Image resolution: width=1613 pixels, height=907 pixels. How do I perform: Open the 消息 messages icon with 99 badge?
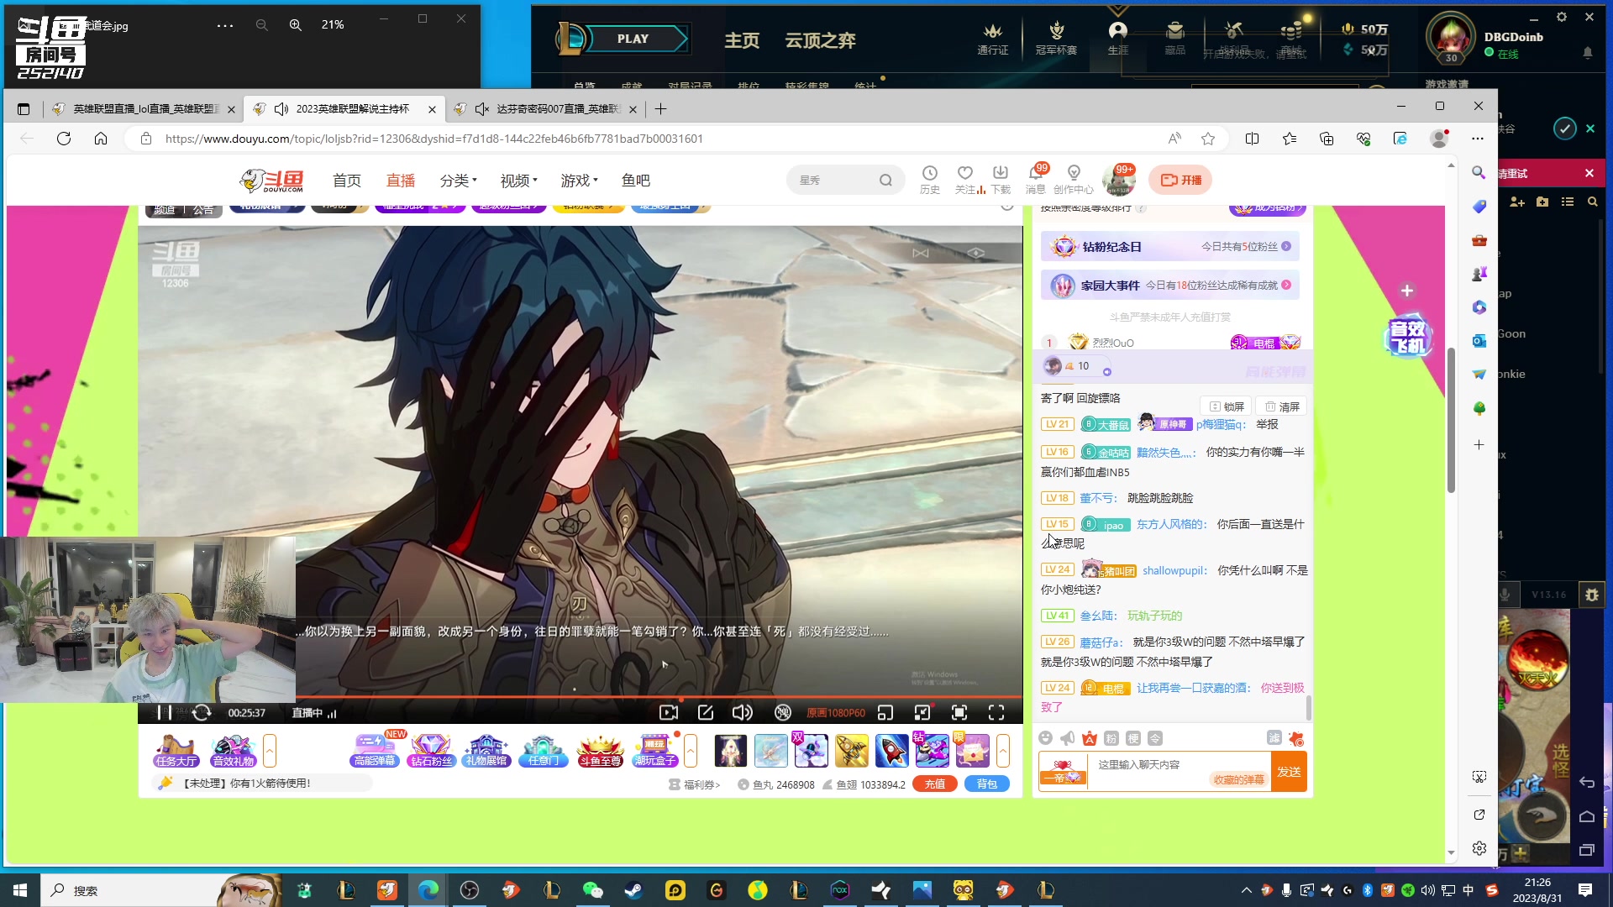click(x=1036, y=179)
